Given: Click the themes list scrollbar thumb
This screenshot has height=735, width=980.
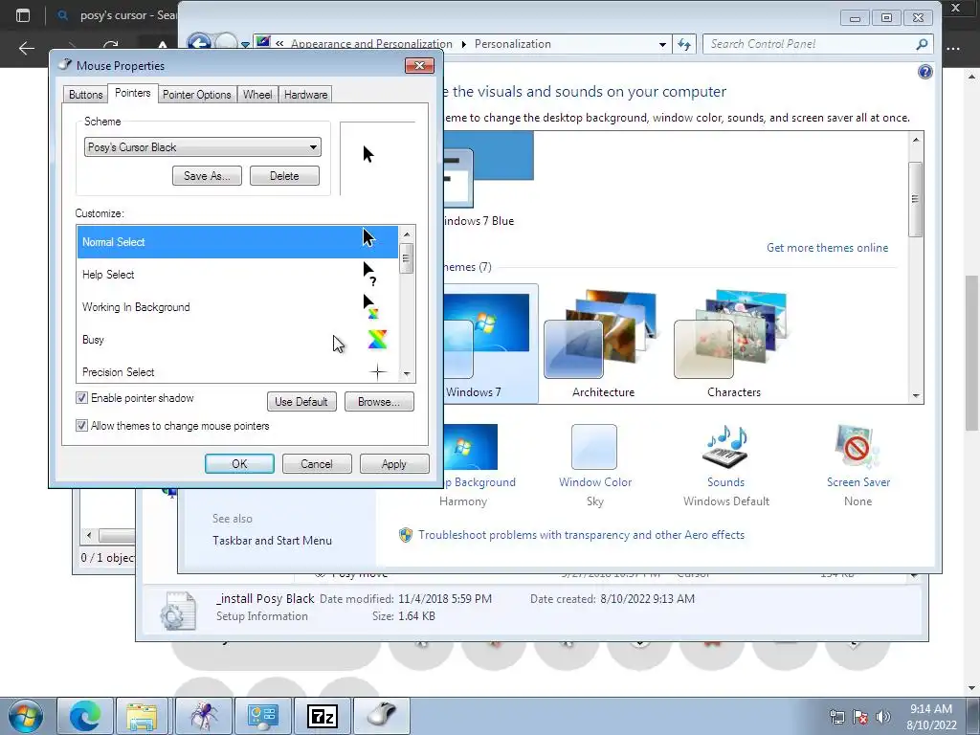Looking at the screenshot, I should [x=916, y=199].
